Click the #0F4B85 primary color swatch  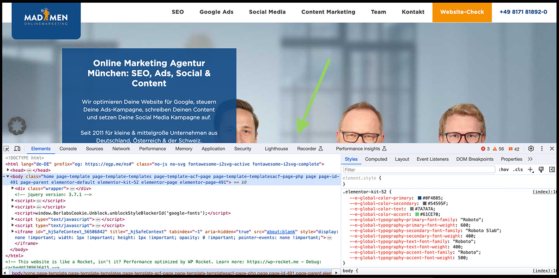pos(419,198)
